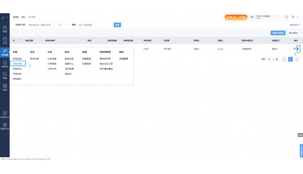Click the trash delete icon in row
303x174 pixels.
pyautogui.click(x=298, y=49)
